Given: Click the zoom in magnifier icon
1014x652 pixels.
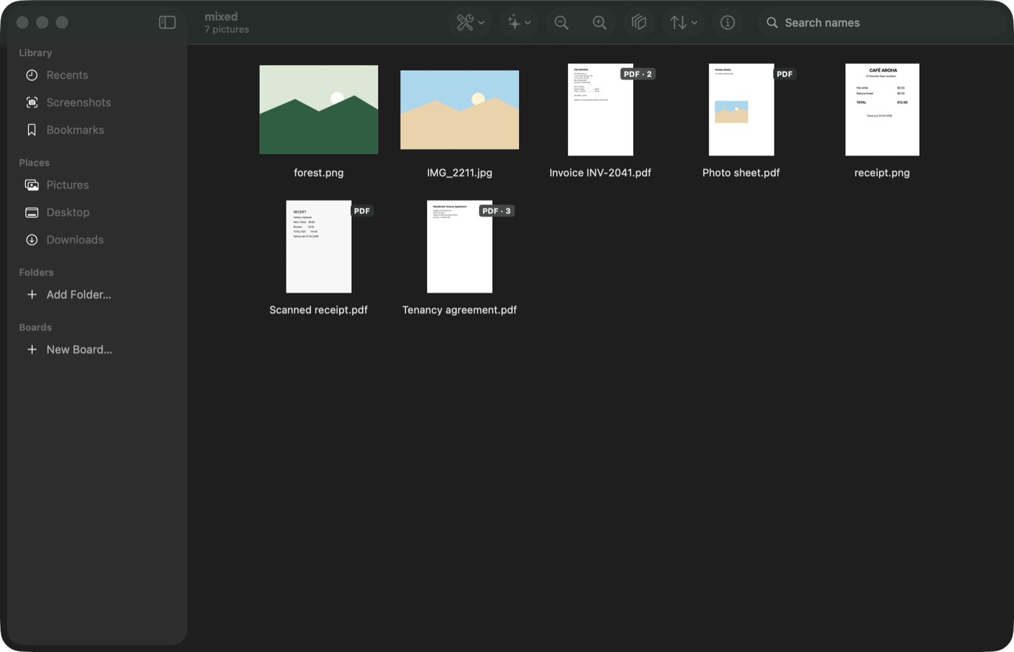Looking at the screenshot, I should point(600,23).
